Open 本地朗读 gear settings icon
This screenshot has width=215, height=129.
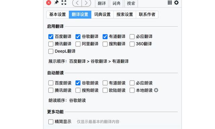pos(156,90)
